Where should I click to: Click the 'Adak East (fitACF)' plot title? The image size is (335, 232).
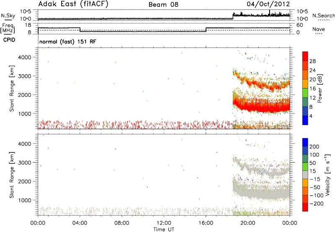tap(73, 4)
